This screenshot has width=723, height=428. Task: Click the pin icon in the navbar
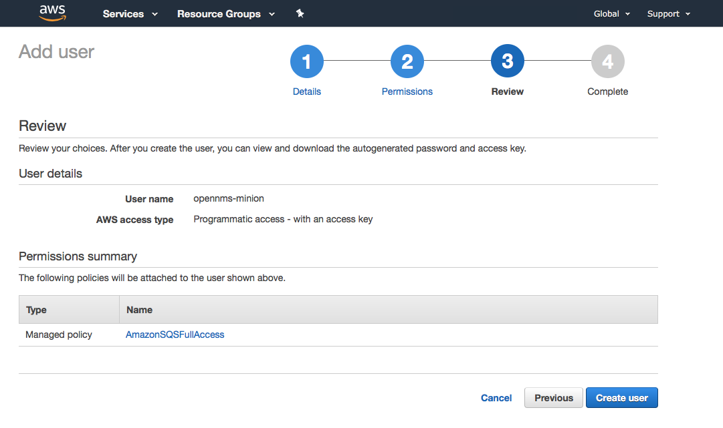(300, 13)
